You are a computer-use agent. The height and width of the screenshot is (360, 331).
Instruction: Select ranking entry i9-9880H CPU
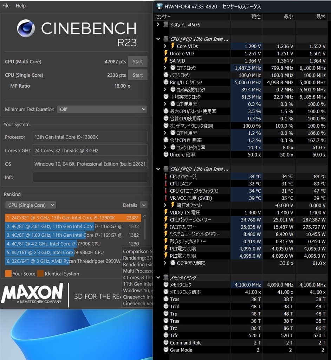coord(63,252)
